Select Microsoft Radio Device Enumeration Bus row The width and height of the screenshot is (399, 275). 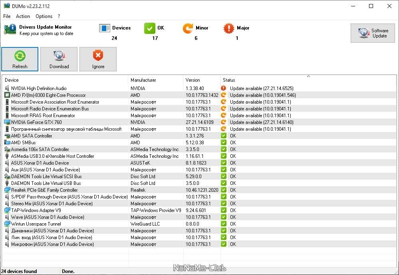coord(199,109)
